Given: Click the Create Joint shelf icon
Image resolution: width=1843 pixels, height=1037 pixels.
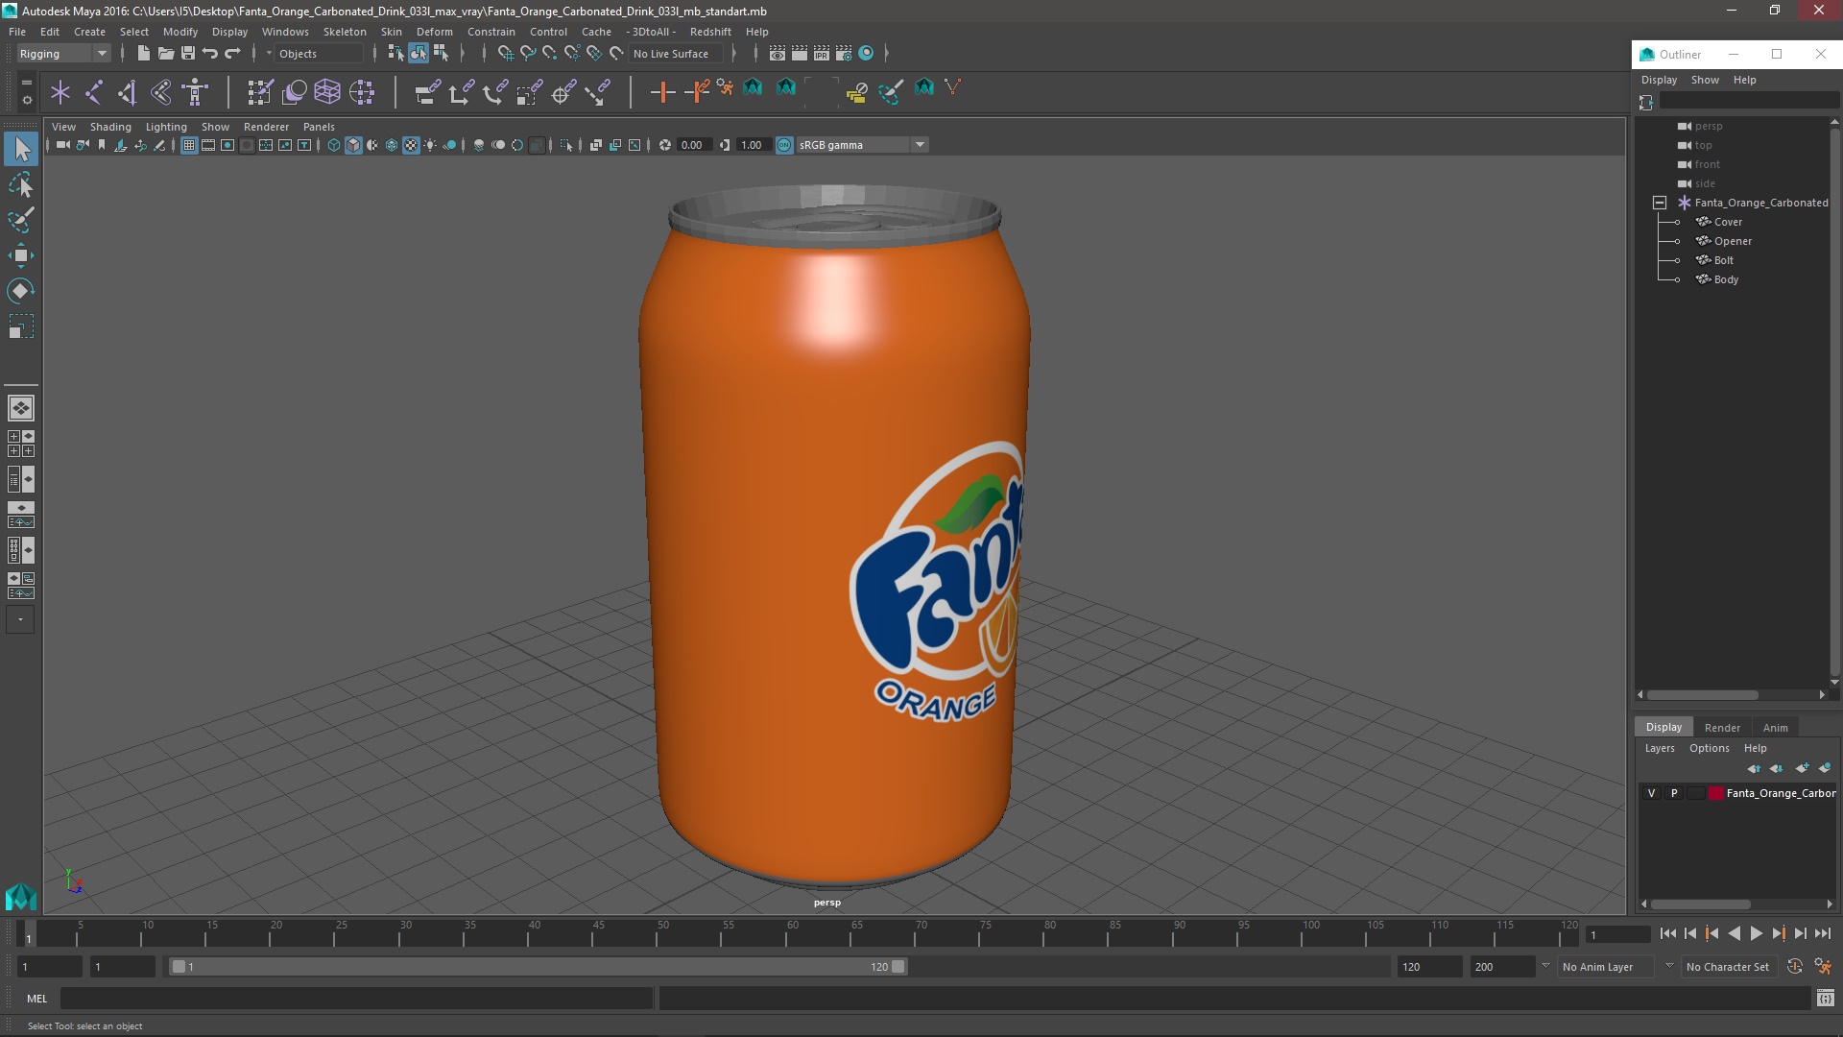Looking at the screenshot, I should [94, 92].
